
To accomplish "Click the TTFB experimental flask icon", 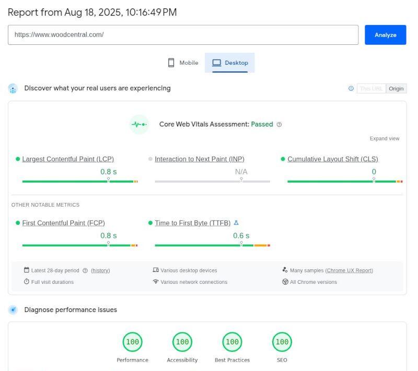I will click(x=236, y=223).
